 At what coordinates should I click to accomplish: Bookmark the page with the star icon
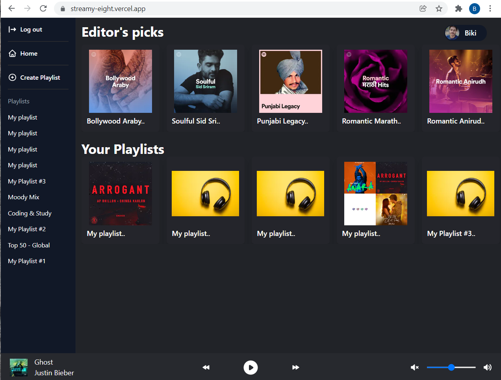pyautogui.click(x=439, y=8)
